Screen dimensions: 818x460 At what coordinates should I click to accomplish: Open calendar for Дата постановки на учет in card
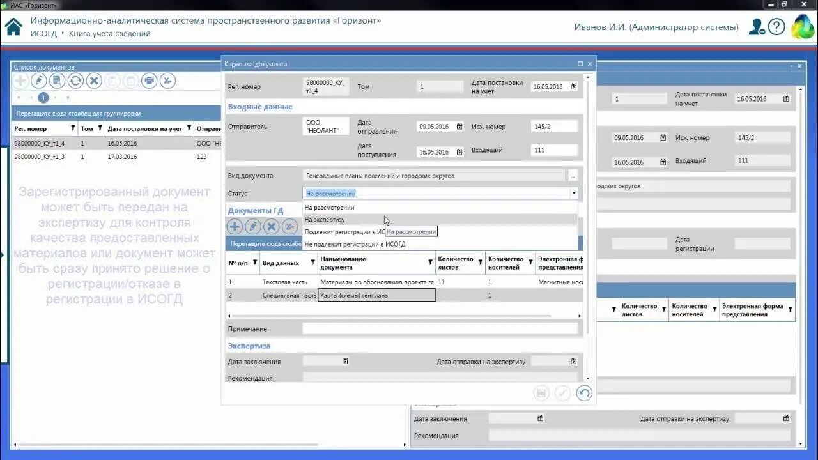click(573, 86)
